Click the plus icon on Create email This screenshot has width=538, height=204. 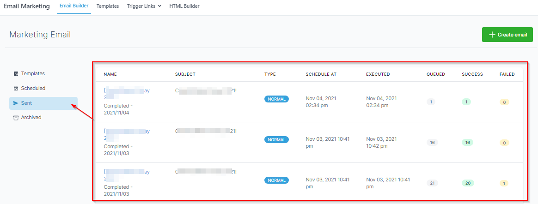click(492, 35)
